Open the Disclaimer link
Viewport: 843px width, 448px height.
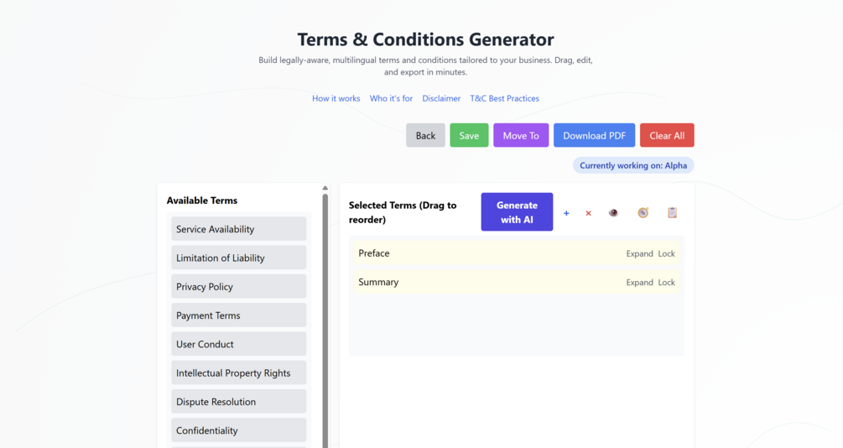pyautogui.click(x=441, y=98)
